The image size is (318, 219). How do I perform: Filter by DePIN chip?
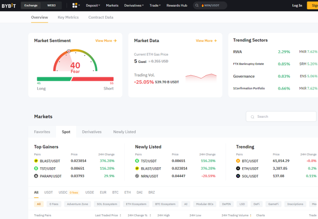tap(226, 204)
